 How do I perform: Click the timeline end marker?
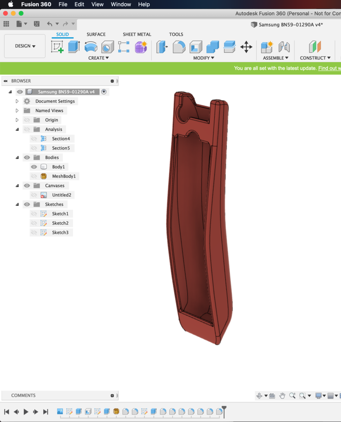pyautogui.click(x=224, y=411)
